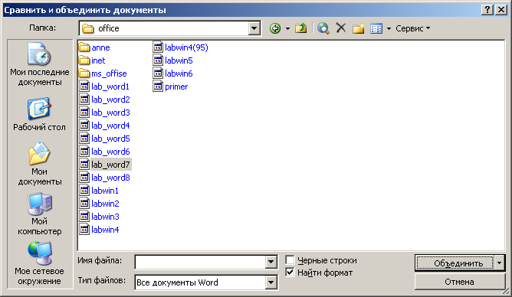
Task: Click the Отмена button
Action: coord(459,282)
